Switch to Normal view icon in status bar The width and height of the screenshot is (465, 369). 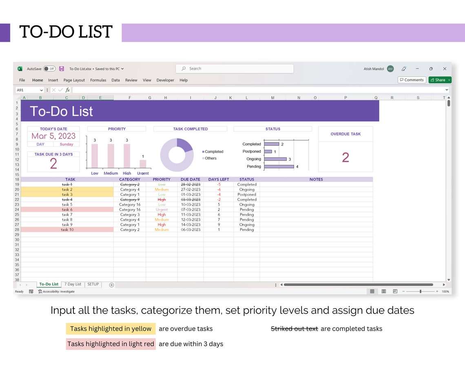[x=372, y=291]
